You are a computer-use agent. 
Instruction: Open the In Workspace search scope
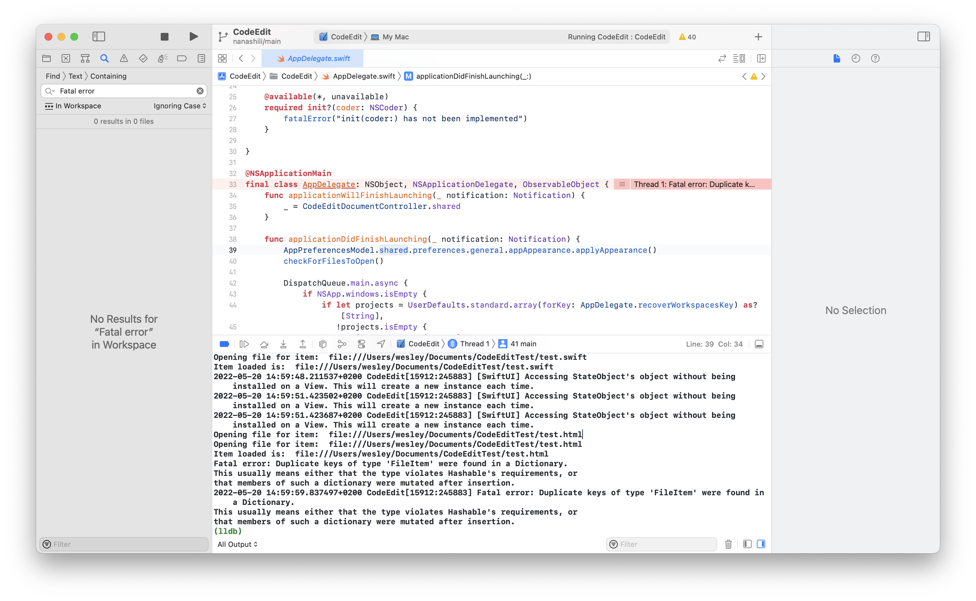coord(73,106)
